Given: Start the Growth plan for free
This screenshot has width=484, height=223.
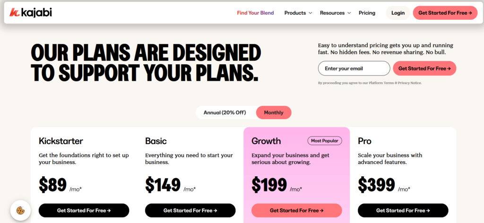Looking at the screenshot, I should point(296,210).
